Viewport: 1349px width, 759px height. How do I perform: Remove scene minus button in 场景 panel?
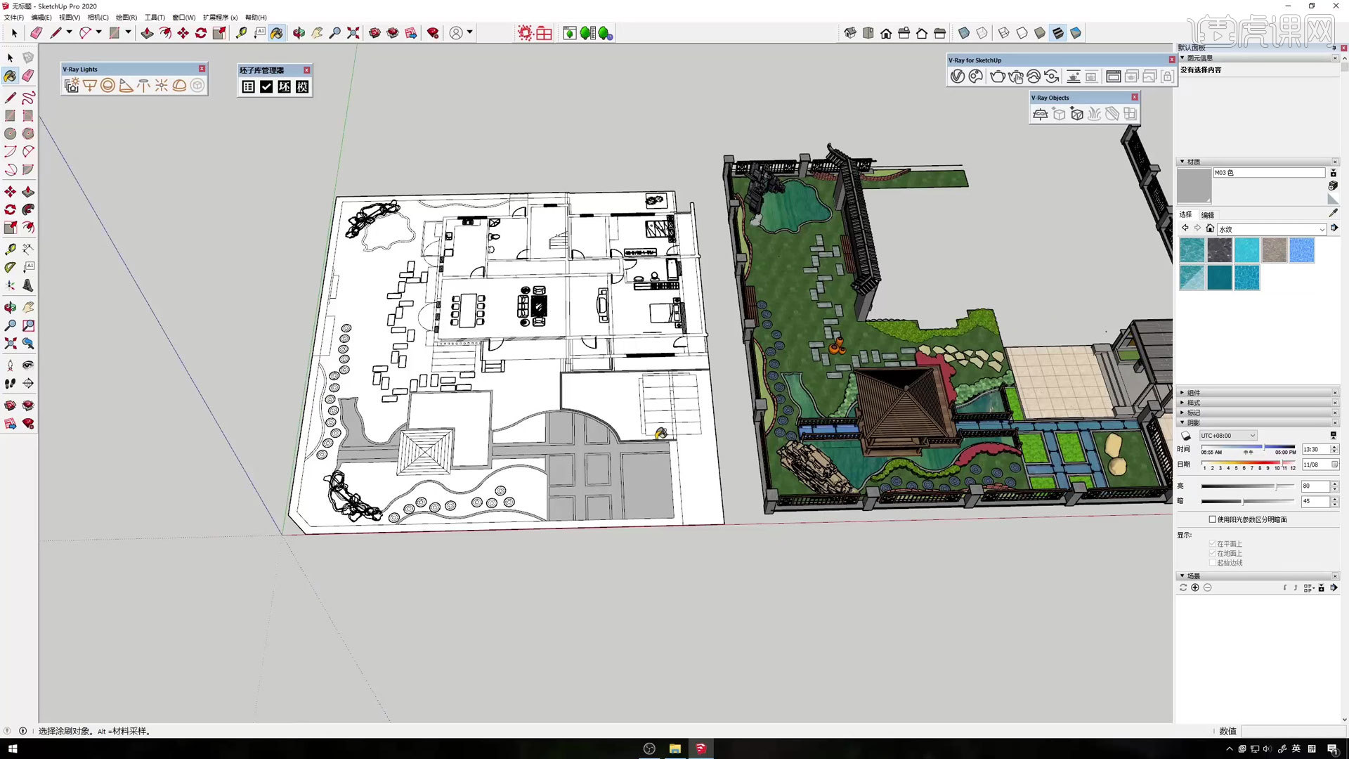pyautogui.click(x=1207, y=588)
